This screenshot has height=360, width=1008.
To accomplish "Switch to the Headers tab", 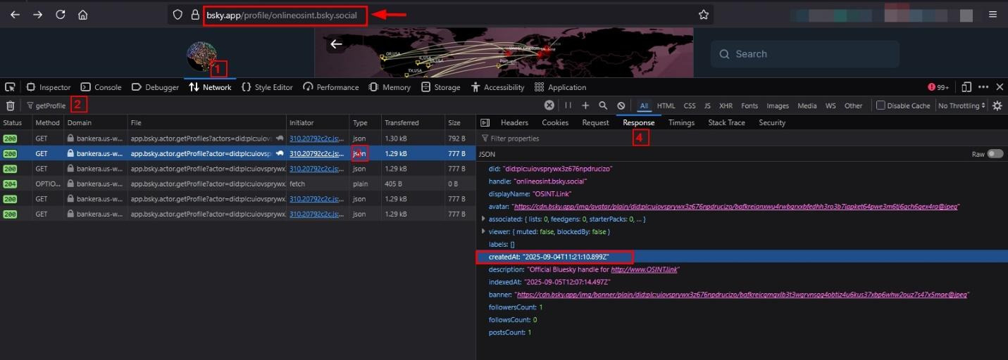I will point(514,123).
